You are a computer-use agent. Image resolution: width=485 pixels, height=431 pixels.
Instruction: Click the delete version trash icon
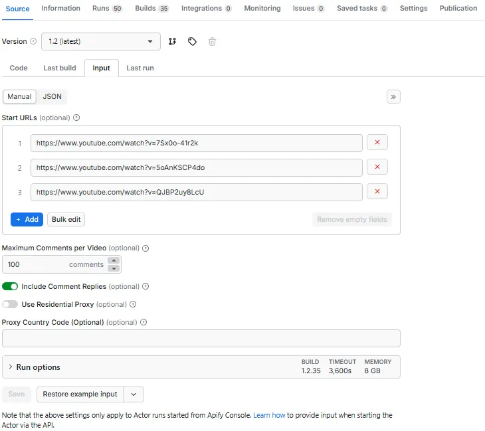(212, 41)
